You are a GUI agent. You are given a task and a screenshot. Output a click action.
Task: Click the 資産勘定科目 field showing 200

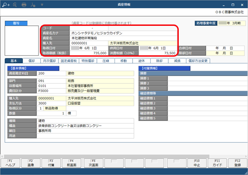click(52, 73)
